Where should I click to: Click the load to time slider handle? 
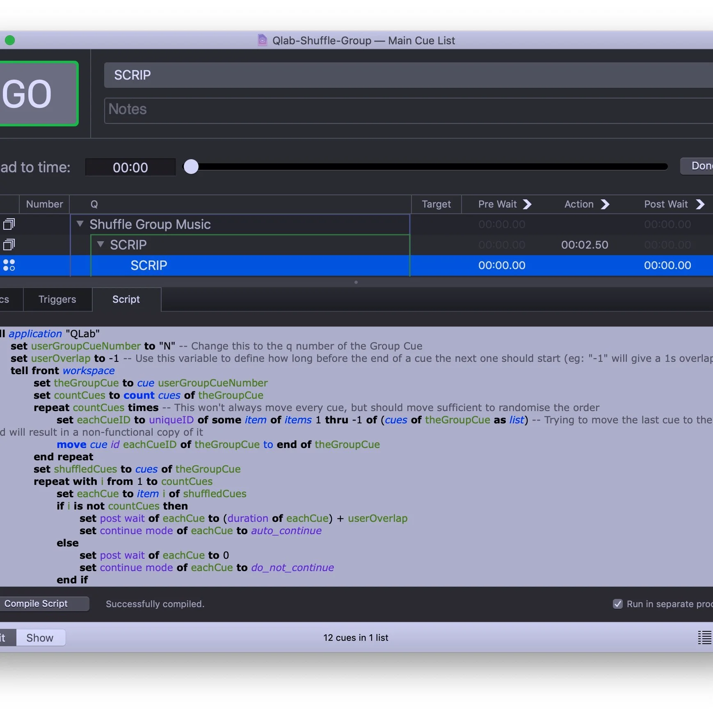point(191,167)
